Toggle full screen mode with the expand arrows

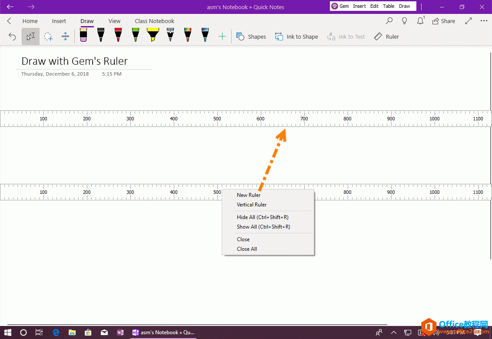(x=469, y=21)
